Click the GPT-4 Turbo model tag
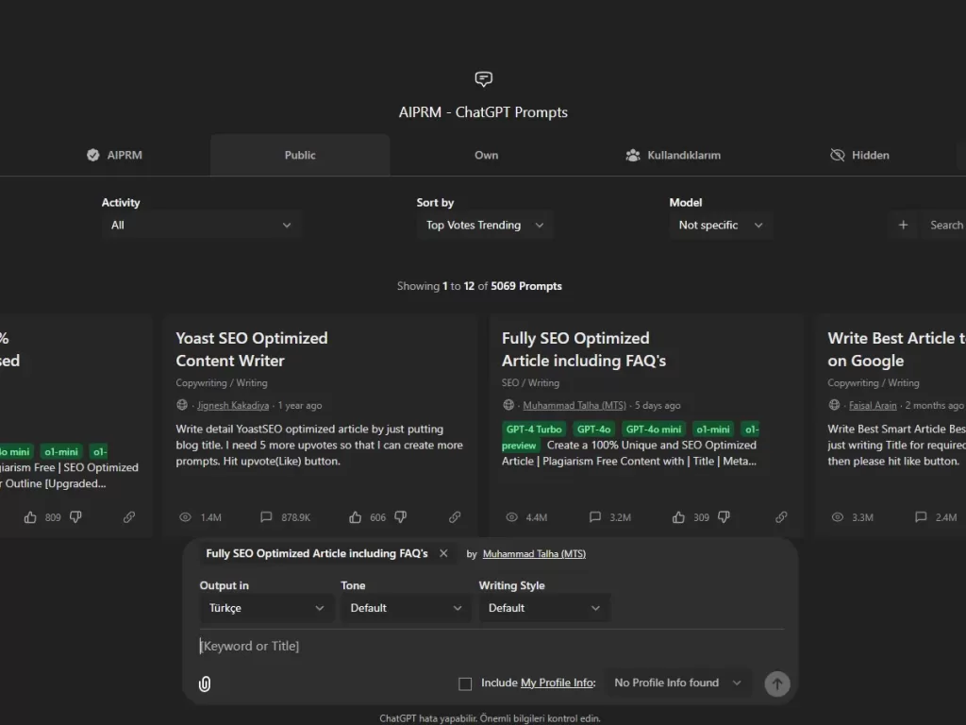 coord(534,430)
